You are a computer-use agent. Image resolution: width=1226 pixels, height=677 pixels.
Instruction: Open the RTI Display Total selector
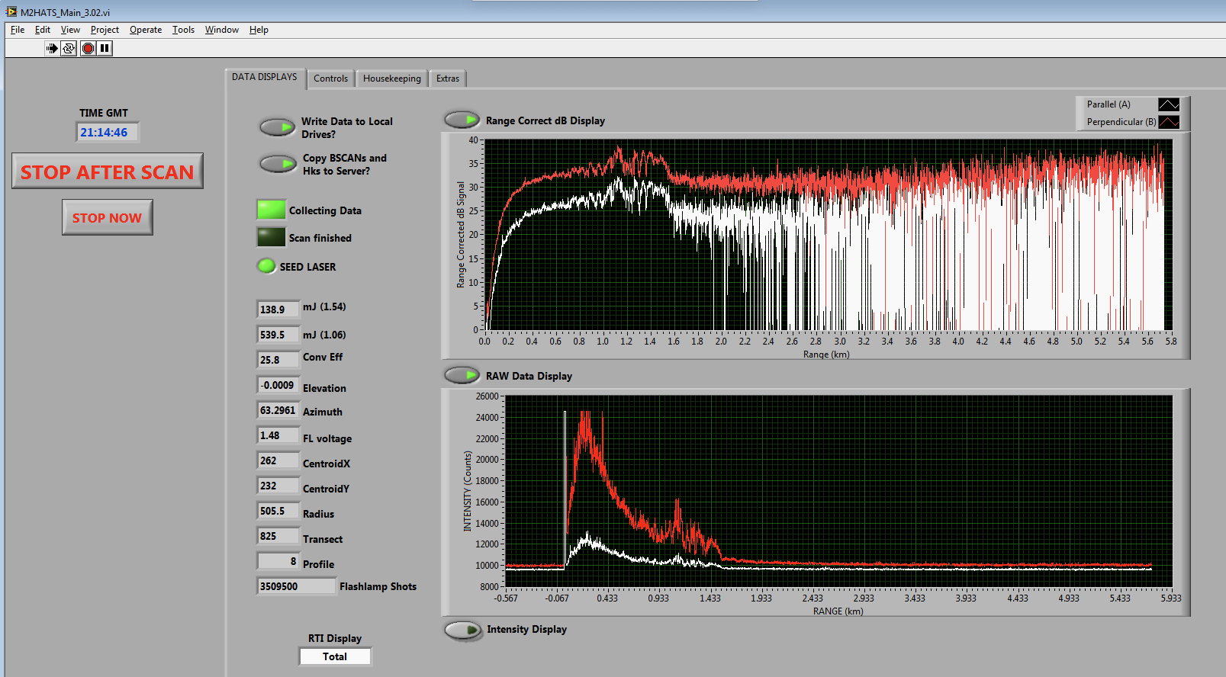coord(335,656)
